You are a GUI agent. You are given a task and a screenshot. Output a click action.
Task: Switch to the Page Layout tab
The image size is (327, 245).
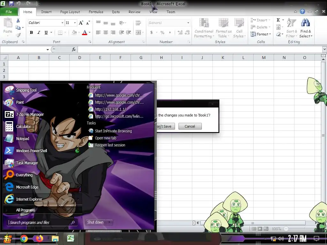[x=70, y=12]
